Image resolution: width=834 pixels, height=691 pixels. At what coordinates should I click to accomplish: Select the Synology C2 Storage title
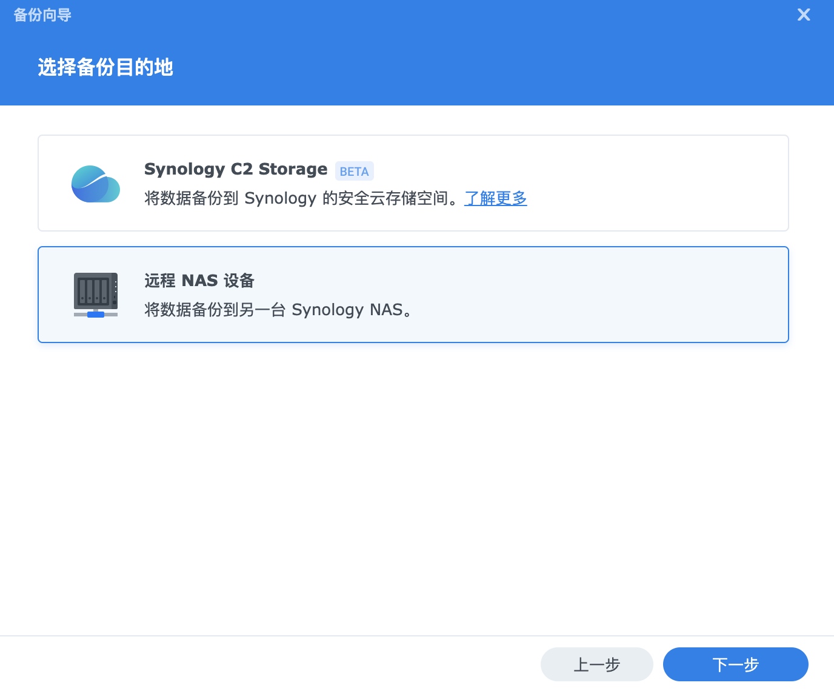point(236,169)
